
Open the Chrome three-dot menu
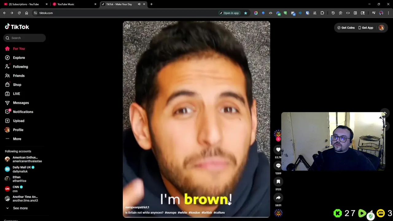click(x=388, y=13)
